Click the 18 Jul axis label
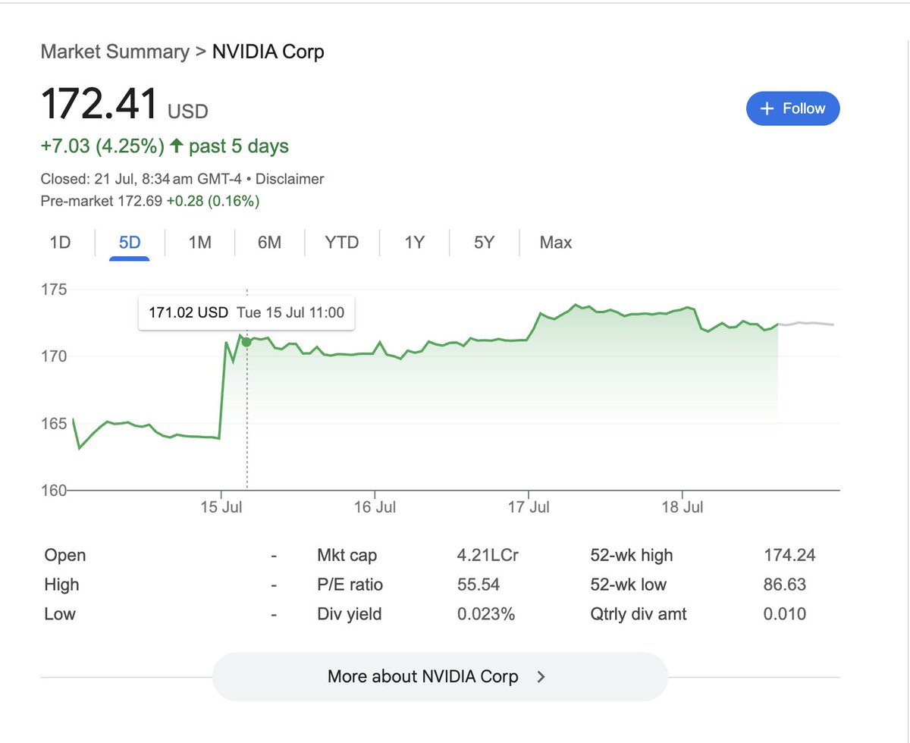This screenshot has width=910, height=743. click(682, 507)
